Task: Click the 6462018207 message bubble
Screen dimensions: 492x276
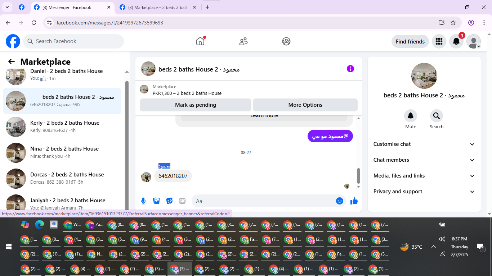Action: click(173, 176)
